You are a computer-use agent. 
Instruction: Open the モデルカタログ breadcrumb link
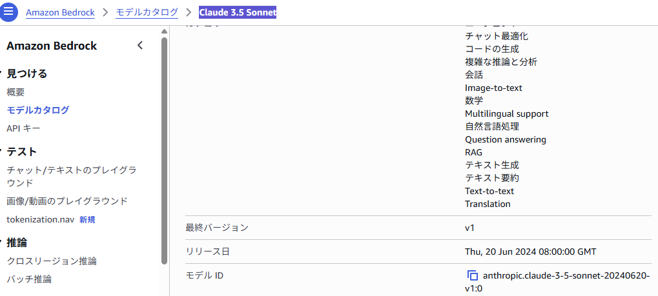(x=146, y=12)
